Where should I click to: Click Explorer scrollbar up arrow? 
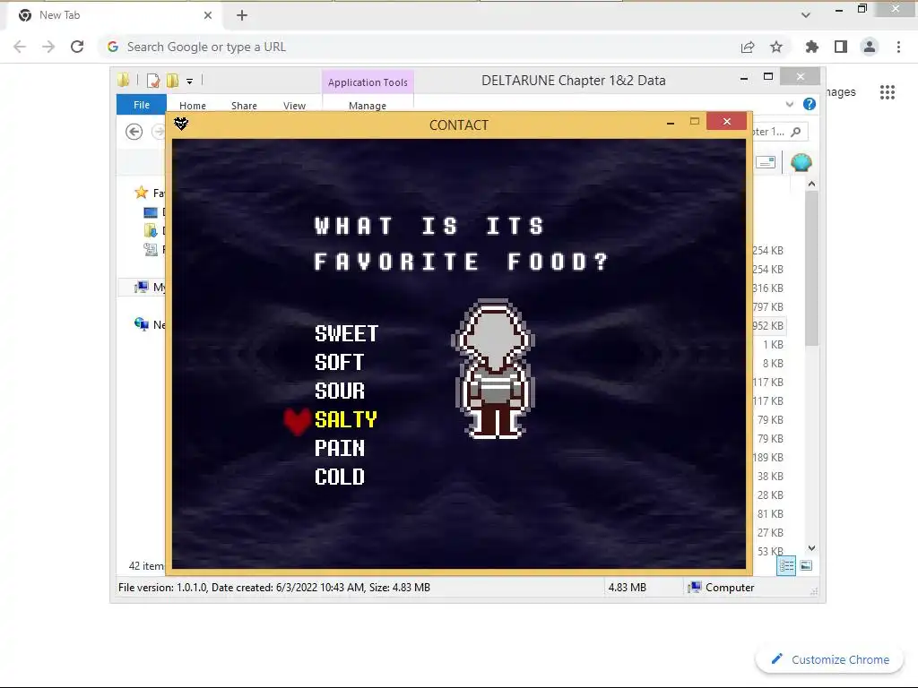[811, 184]
